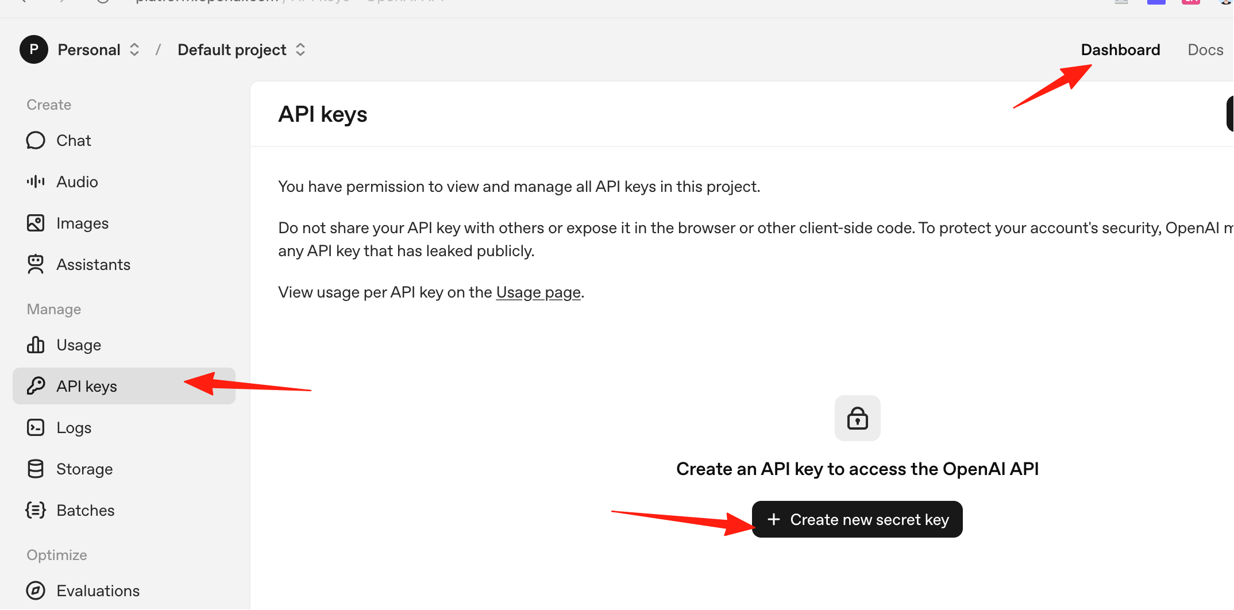Select the Storage database icon
This screenshot has height=610, width=1234.
coord(36,469)
